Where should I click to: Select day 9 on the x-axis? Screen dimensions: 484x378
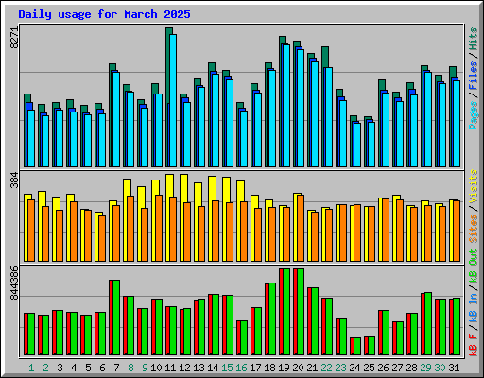point(145,368)
